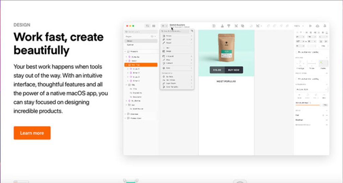
Task: Open Layer Styles submenu in Insert menu
Action: point(177,83)
